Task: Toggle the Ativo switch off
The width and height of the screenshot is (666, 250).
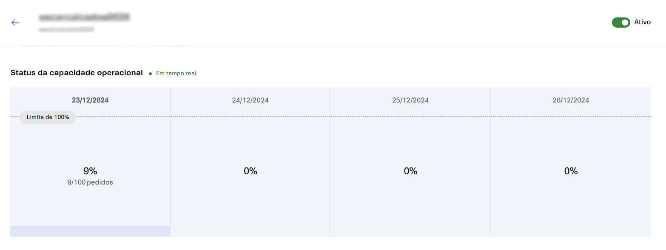Action: coord(620,23)
